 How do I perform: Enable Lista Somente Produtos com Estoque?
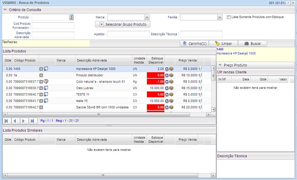[229, 17]
